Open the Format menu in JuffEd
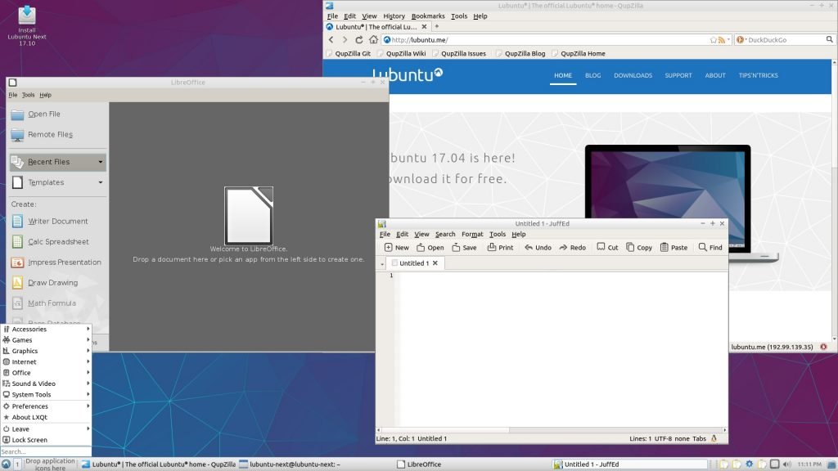 pos(472,234)
